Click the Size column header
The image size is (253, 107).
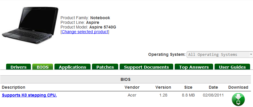(x=188, y=87)
